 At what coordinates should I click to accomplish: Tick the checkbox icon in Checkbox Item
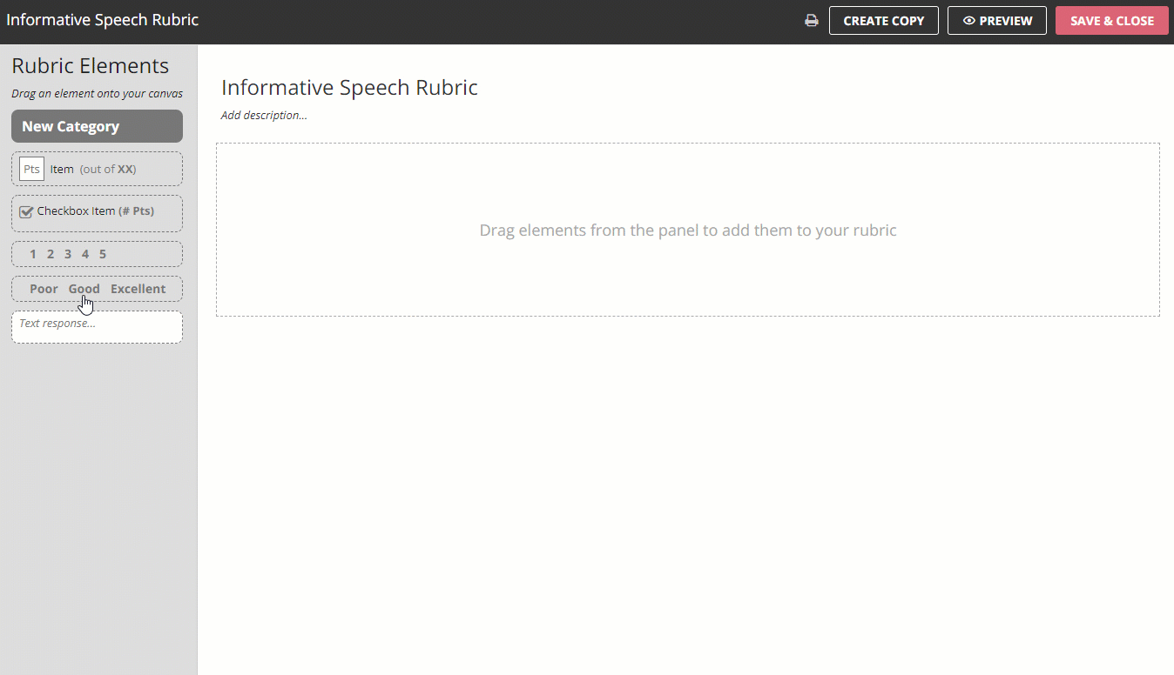[x=26, y=211]
